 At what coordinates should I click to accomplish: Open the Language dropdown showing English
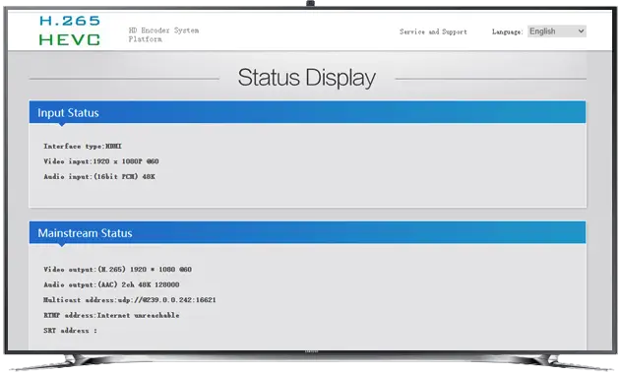[x=557, y=31]
